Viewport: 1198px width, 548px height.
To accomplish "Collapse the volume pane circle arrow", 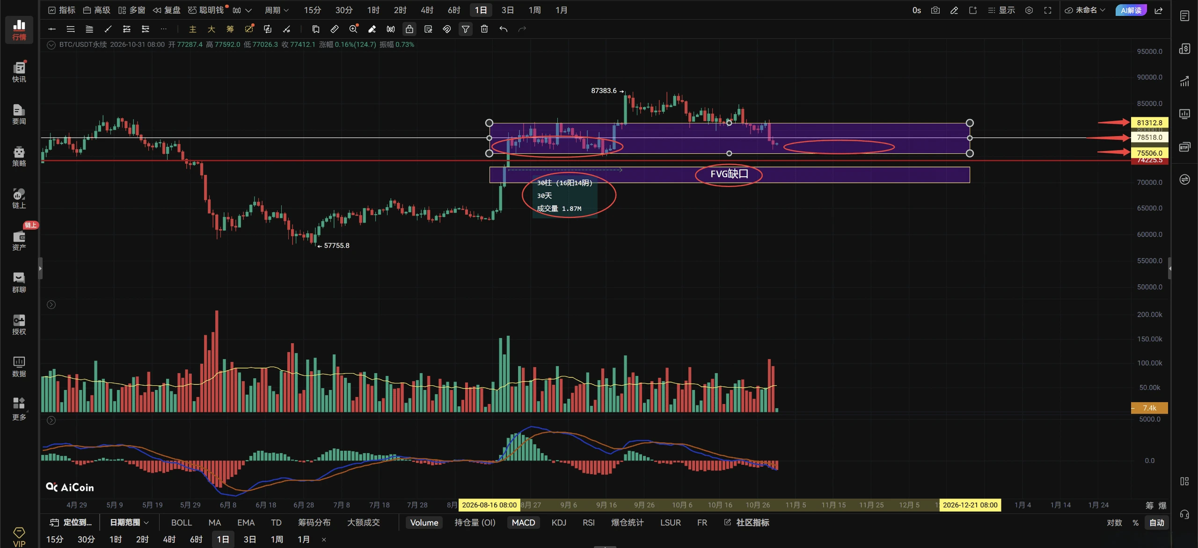I will 51,304.
